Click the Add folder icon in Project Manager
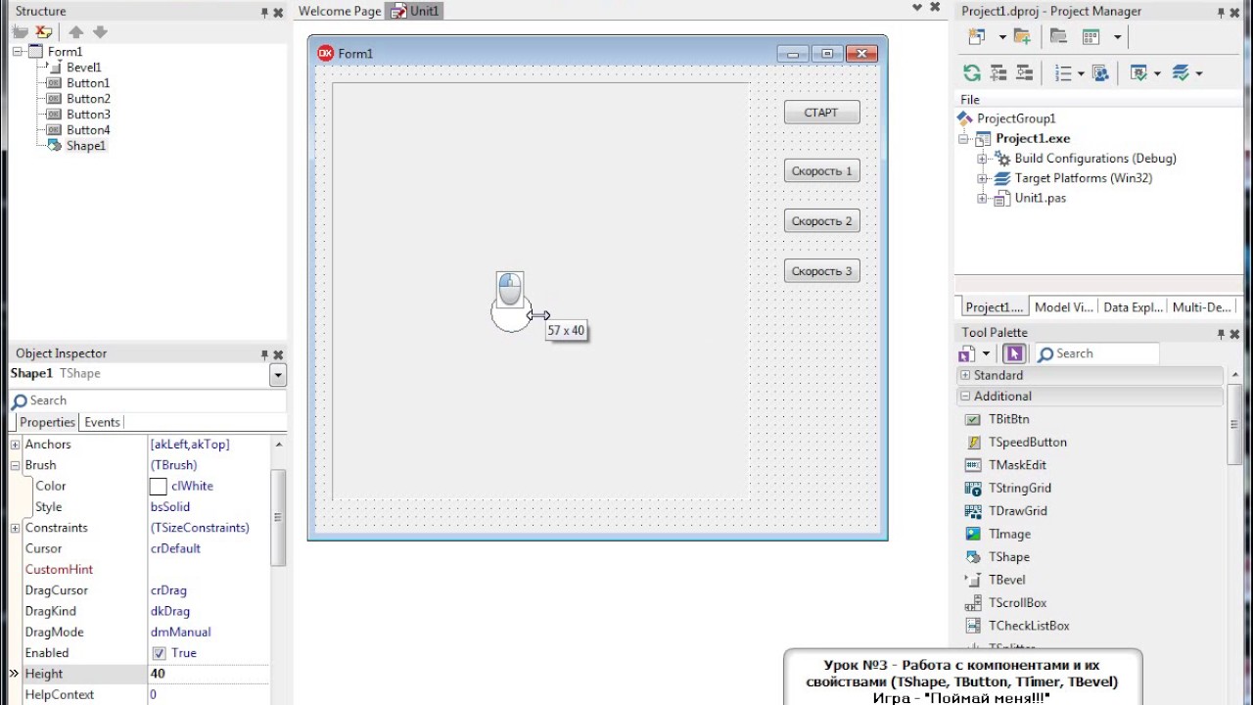Image resolution: width=1253 pixels, height=705 pixels. [1022, 37]
